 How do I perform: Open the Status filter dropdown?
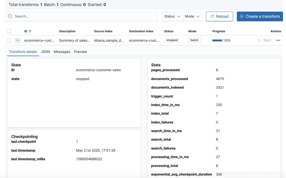coord(172,16)
